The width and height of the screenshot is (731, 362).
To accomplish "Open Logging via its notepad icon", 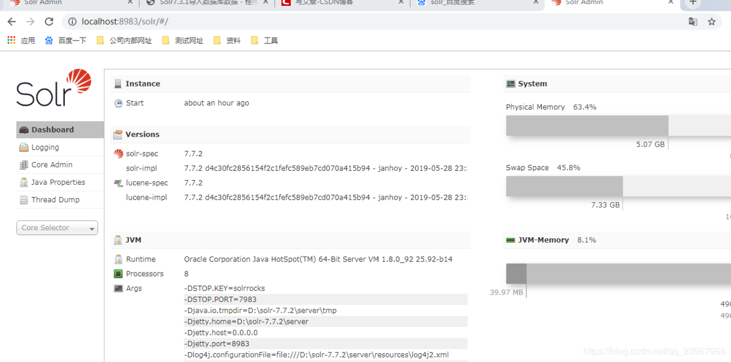I will click(24, 147).
